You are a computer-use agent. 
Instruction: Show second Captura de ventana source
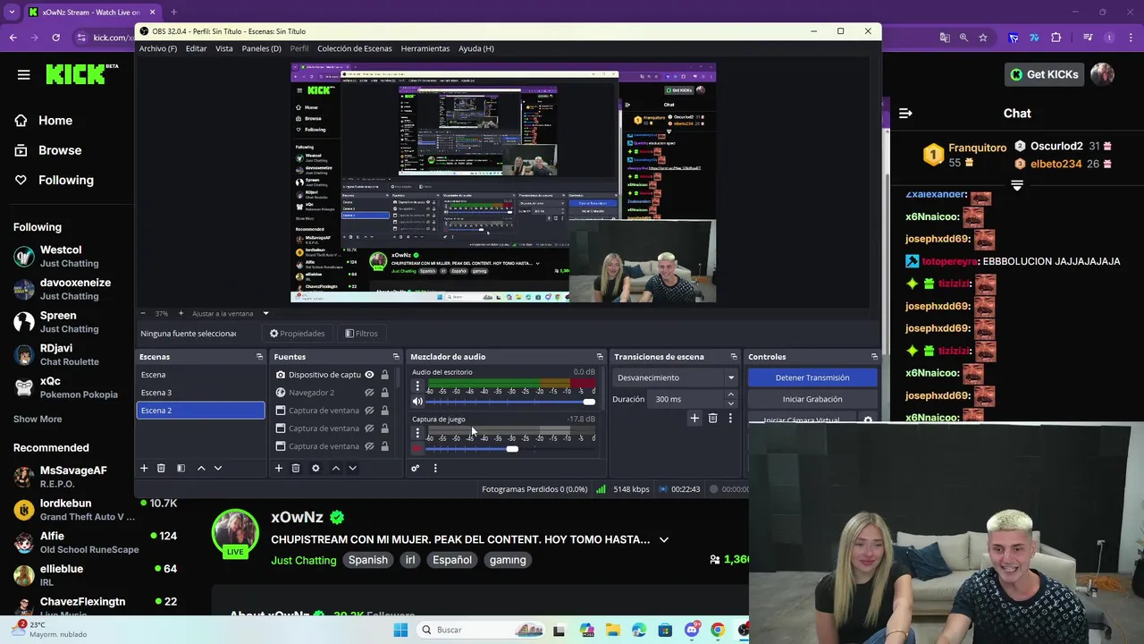369,428
